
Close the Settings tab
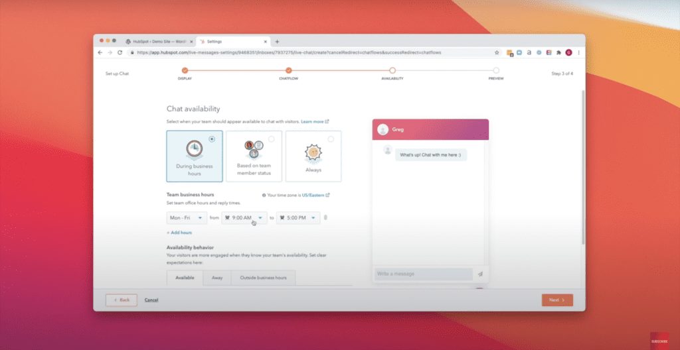pos(266,42)
